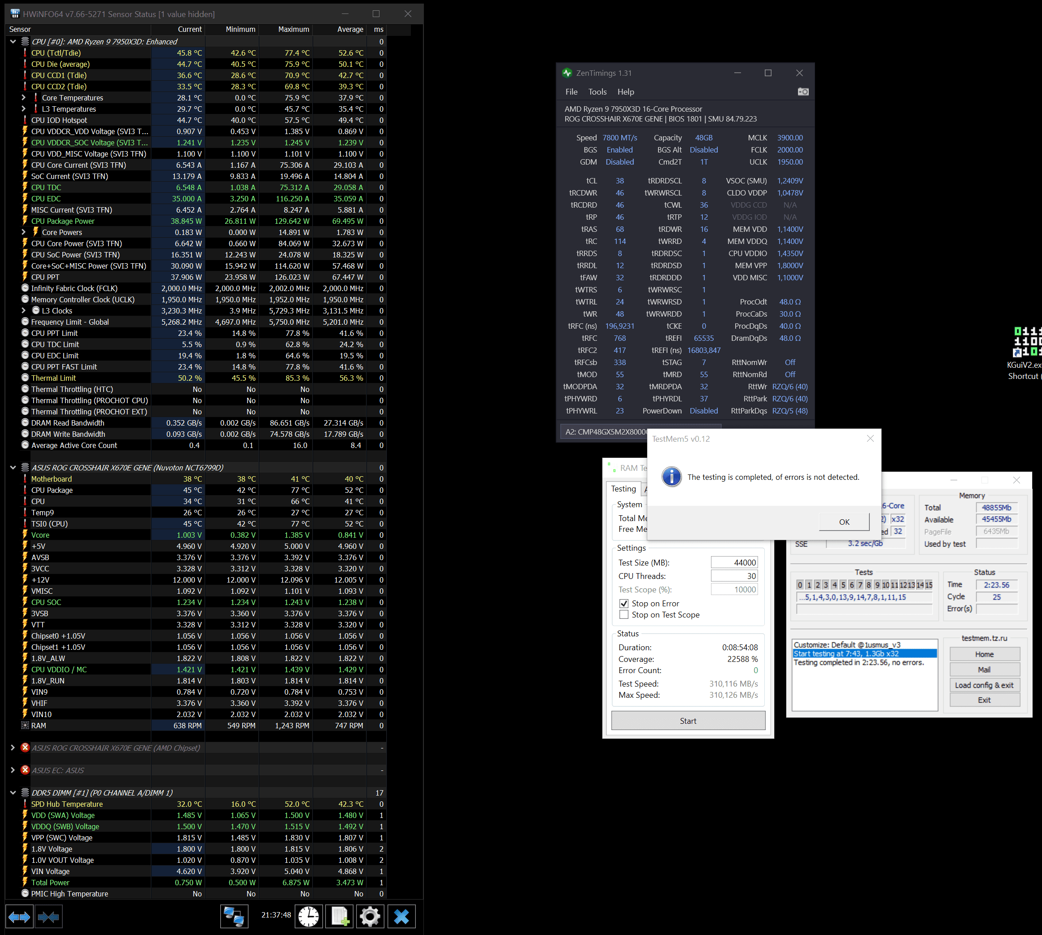Click the HWiNFO64 app icon in its title bar

[15, 13]
